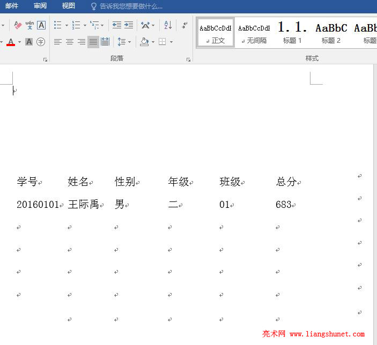
Task: Click the 性别 header cell
Action: (125, 182)
